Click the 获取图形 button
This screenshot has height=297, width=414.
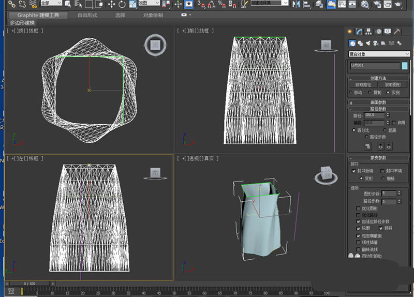[x=393, y=85]
